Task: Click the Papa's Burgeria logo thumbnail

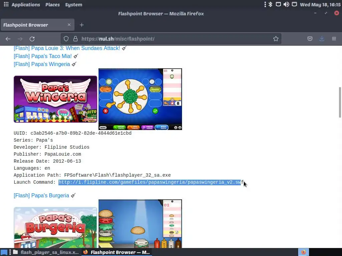Action: coord(55,227)
